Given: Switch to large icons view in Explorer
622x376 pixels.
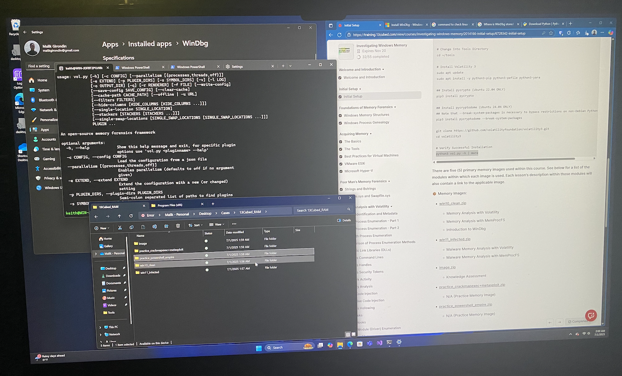Looking at the screenshot, I should click(x=353, y=334).
